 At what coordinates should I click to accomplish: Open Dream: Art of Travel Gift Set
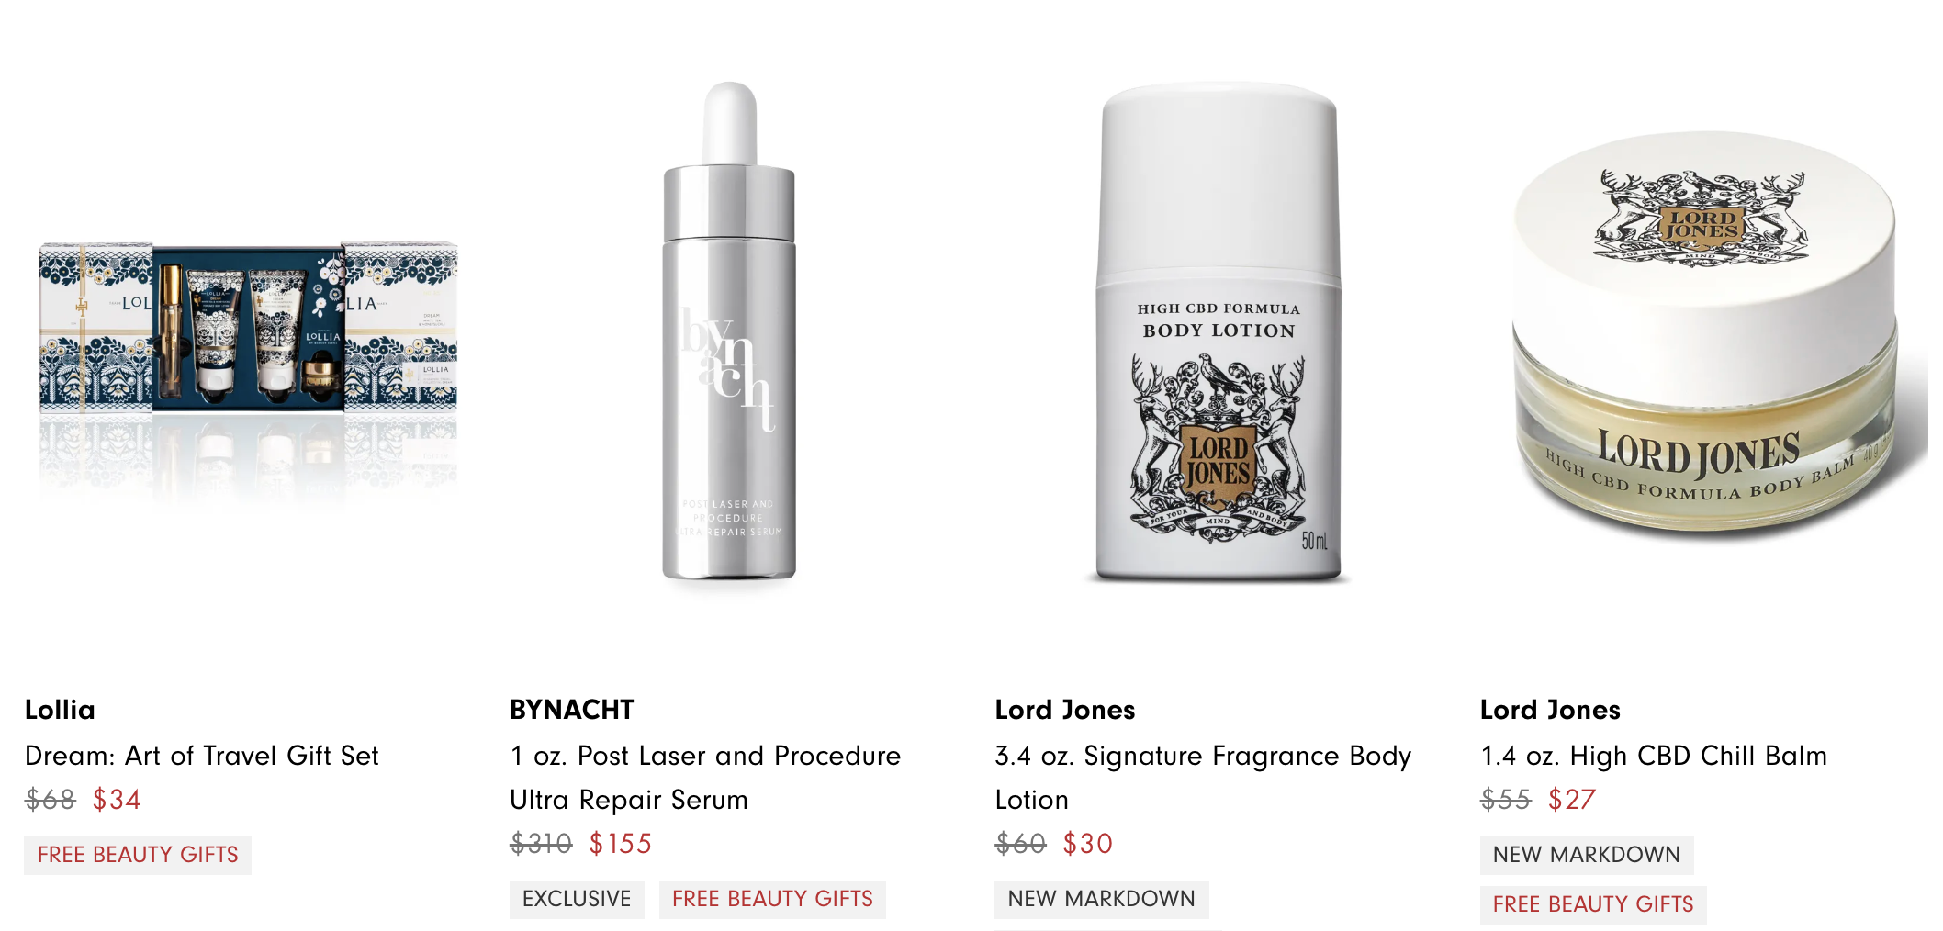202,756
